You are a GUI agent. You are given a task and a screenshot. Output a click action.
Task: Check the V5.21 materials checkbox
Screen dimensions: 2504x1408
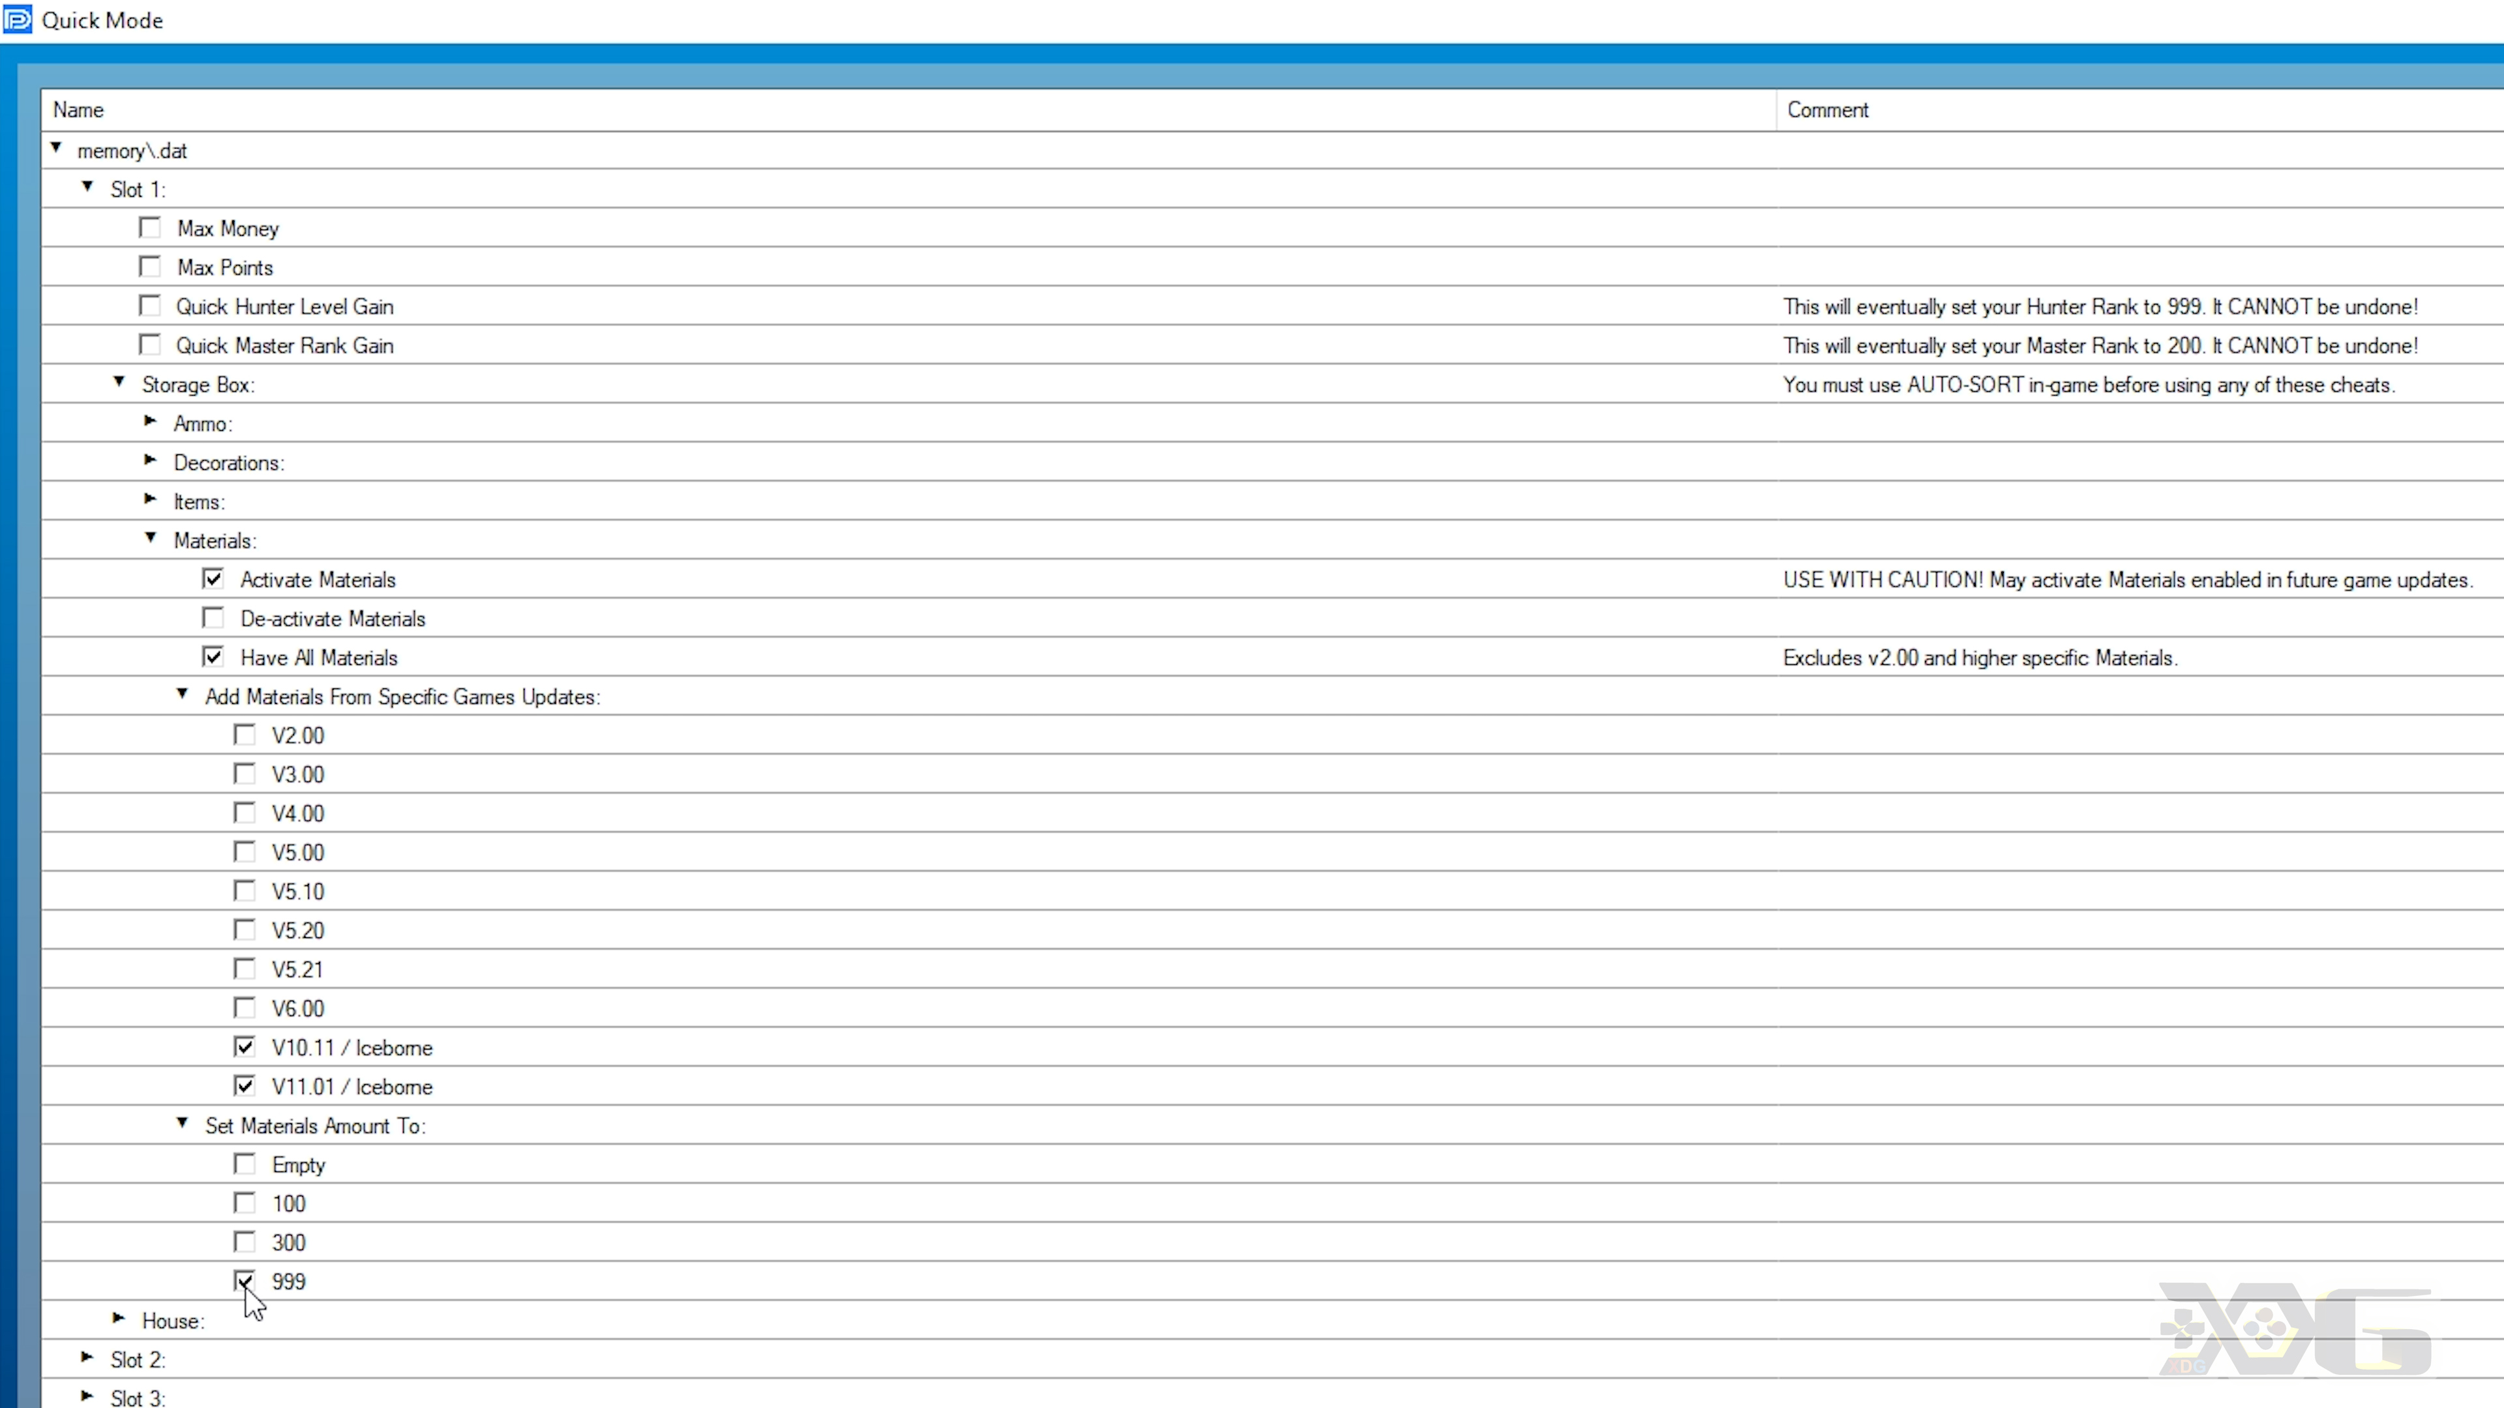point(245,969)
